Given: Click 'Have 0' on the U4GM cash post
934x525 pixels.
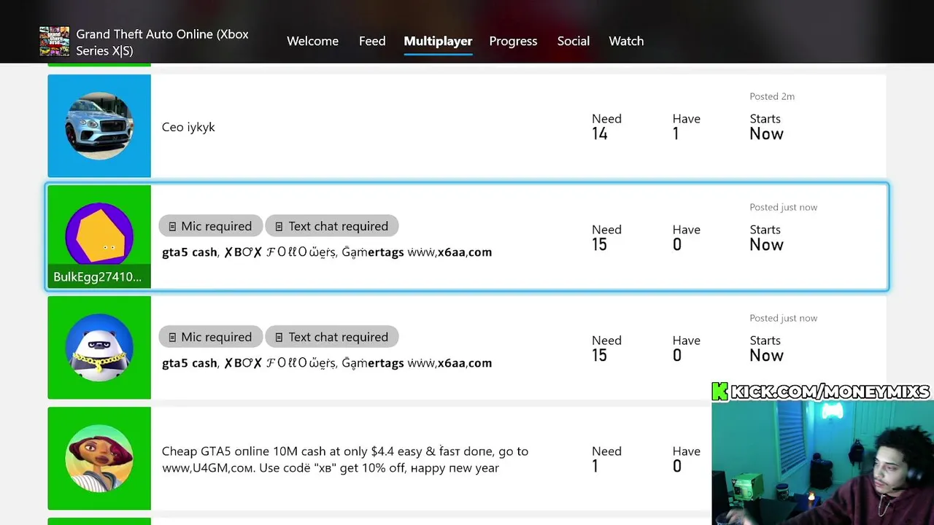Looking at the screenshot, I should pyautogui.click(x=686, y=459).
